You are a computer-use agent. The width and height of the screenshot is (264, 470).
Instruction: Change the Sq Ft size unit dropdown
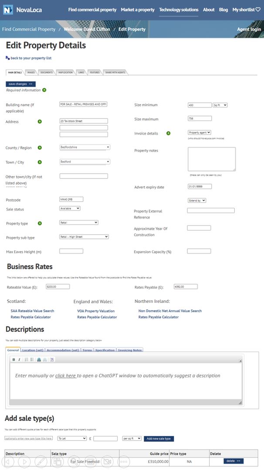pyautogui.click(x=220, y=105)
